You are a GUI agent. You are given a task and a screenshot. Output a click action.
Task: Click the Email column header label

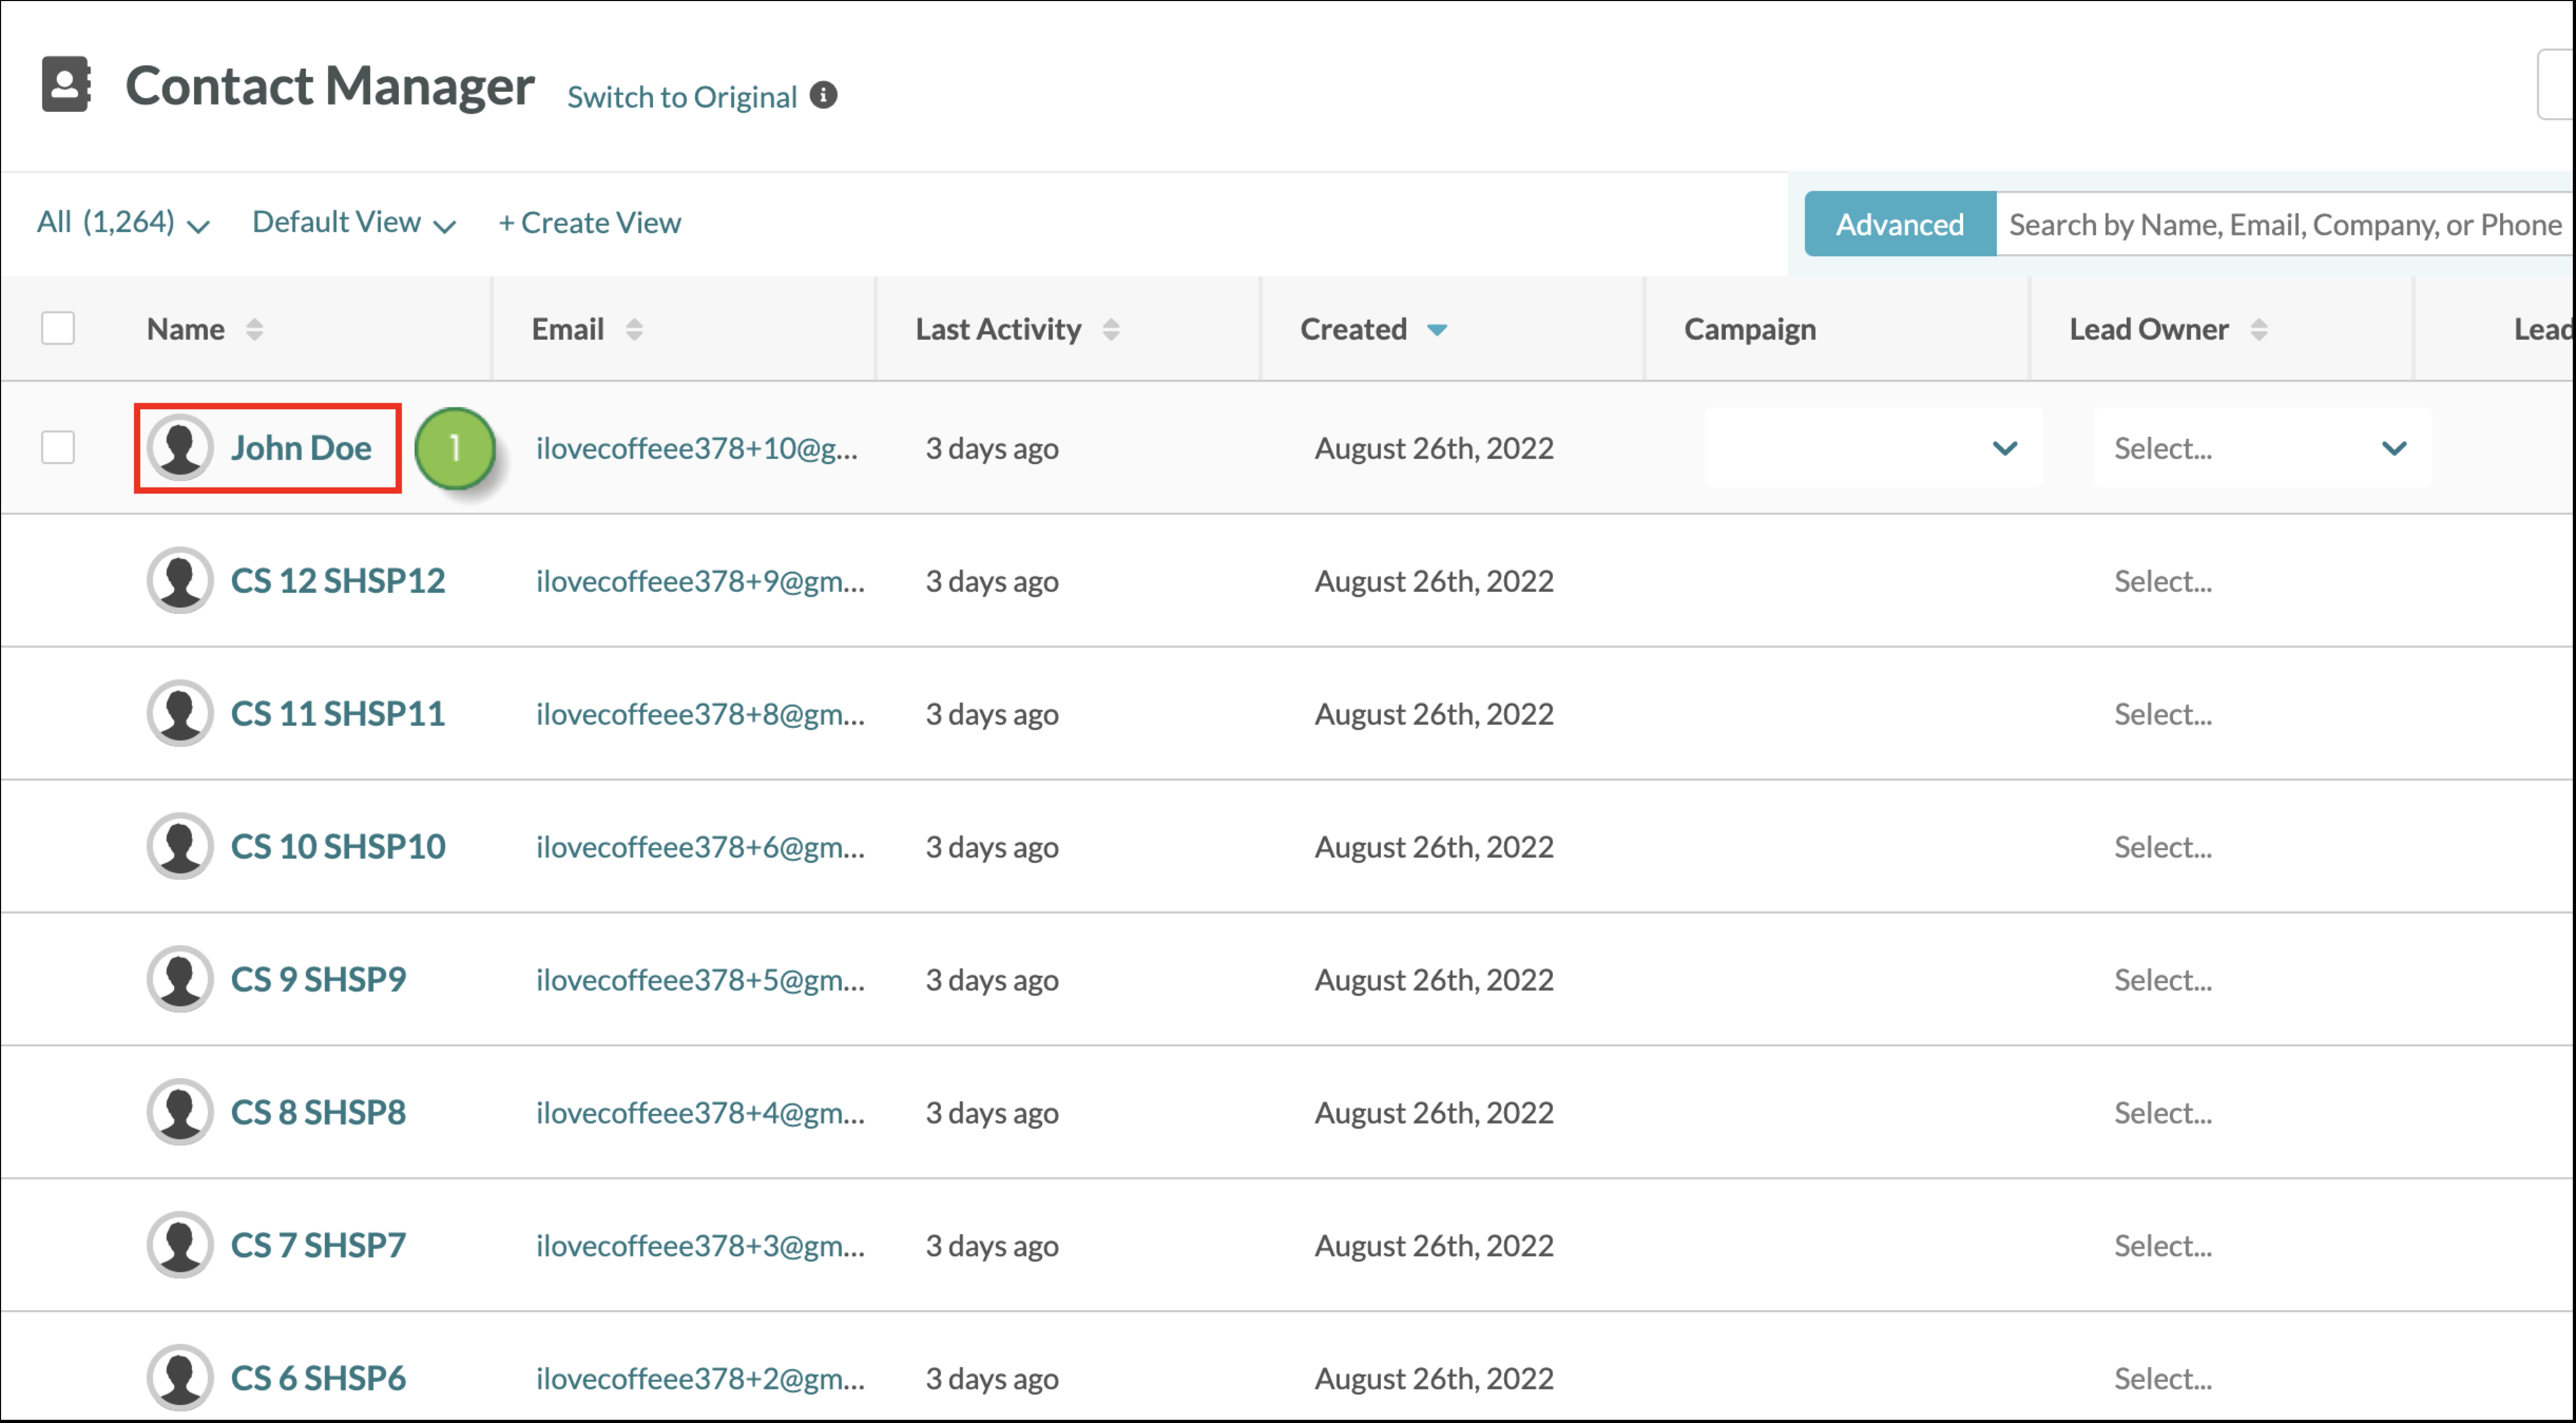tap(567, 329)
